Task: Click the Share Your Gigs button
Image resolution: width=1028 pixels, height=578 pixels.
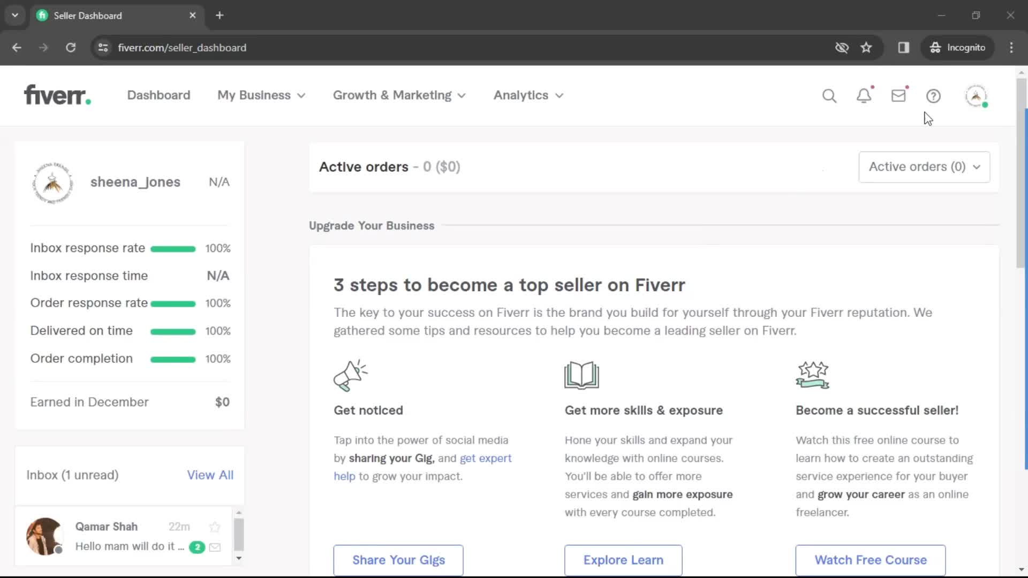Action: [x=398, y=560]
